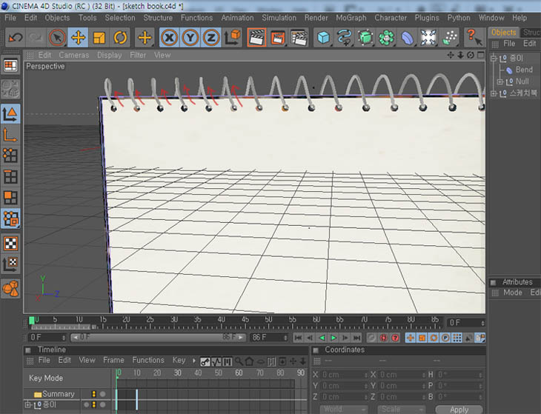The image size is (541, 414).
Task: Toggle Position keyframe recording
Action: point(411,338)
